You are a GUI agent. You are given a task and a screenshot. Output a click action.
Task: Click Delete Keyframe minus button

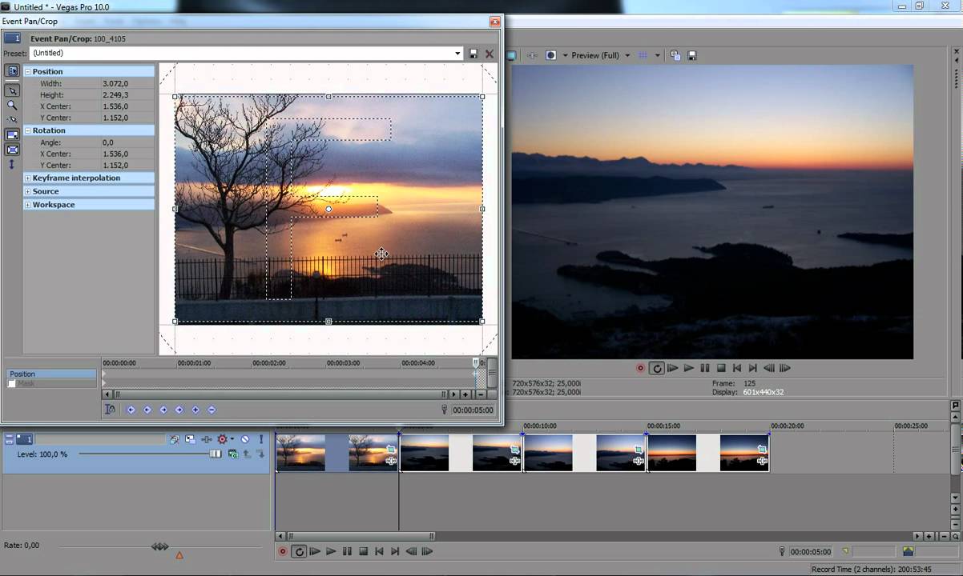(212, 410)
